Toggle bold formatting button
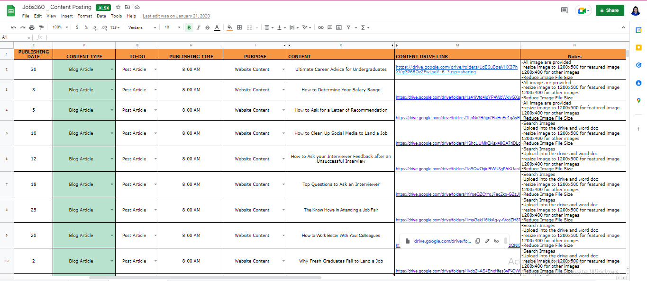The image size is (647, 281). (x=189, y=27)
